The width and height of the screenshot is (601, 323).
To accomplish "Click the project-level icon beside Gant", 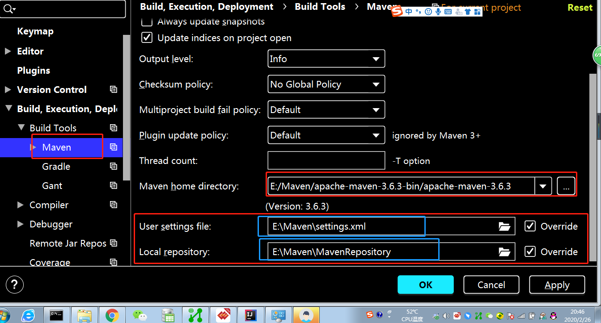I will [x=114, y=185].
